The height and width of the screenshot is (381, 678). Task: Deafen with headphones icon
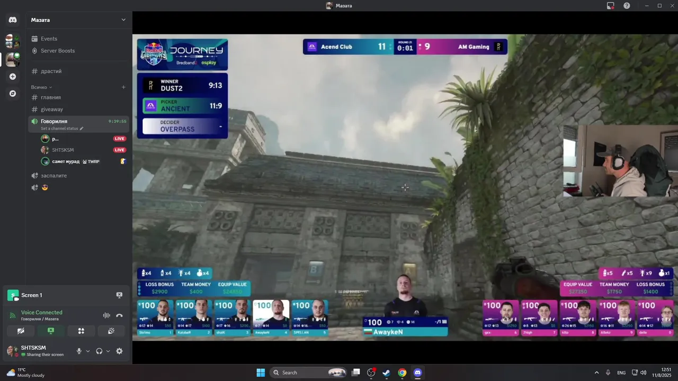pos(99,351)
